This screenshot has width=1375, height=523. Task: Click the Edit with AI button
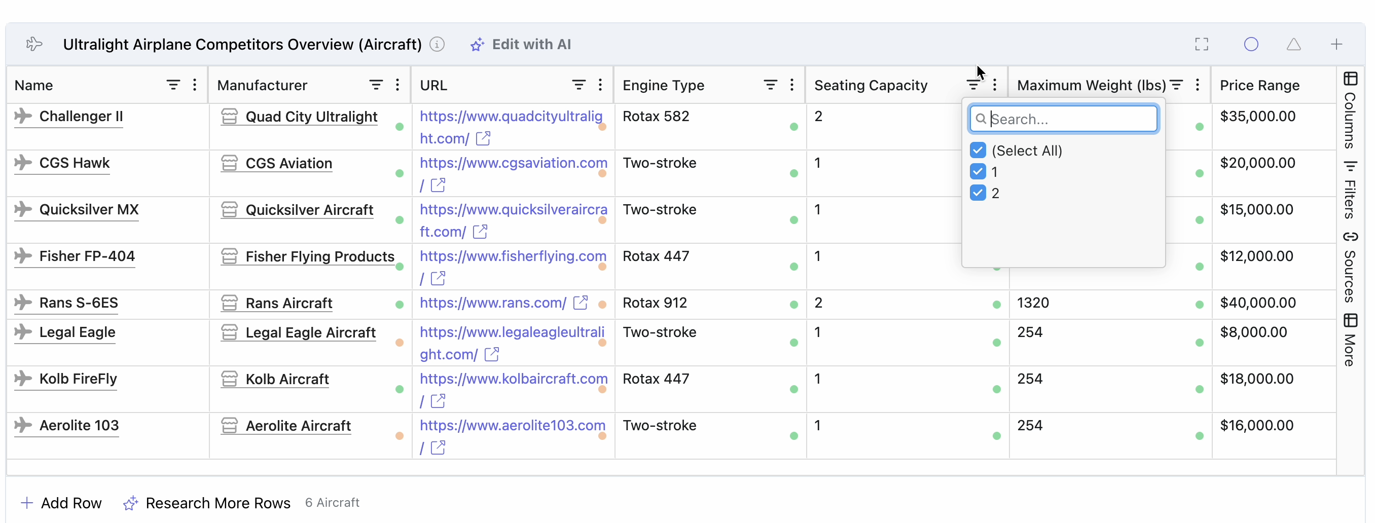(x=520, y=44)
